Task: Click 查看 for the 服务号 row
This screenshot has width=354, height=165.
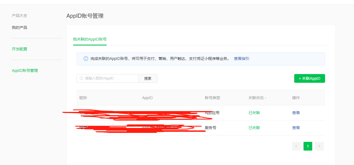Action: point(296,128)
